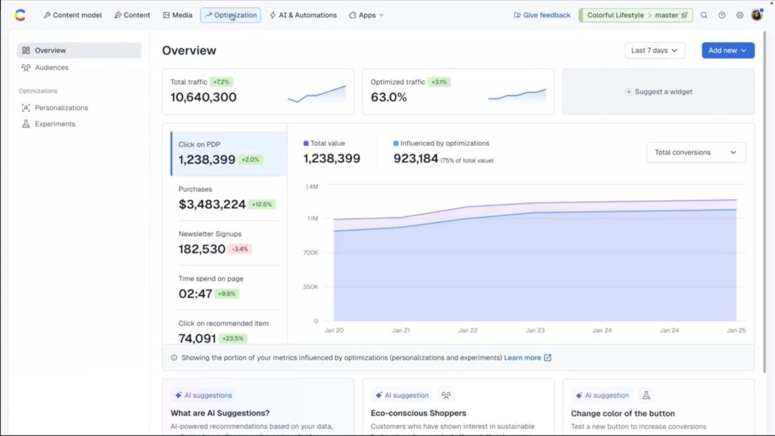Click the info icon beside Showing the portion

(174, 357)
